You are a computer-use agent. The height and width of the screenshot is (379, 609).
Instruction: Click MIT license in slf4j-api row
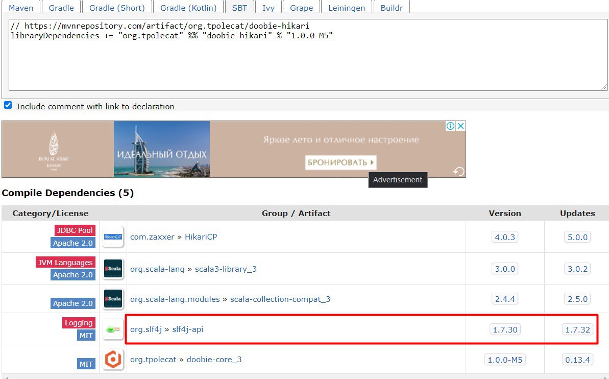tap(86, 336)
